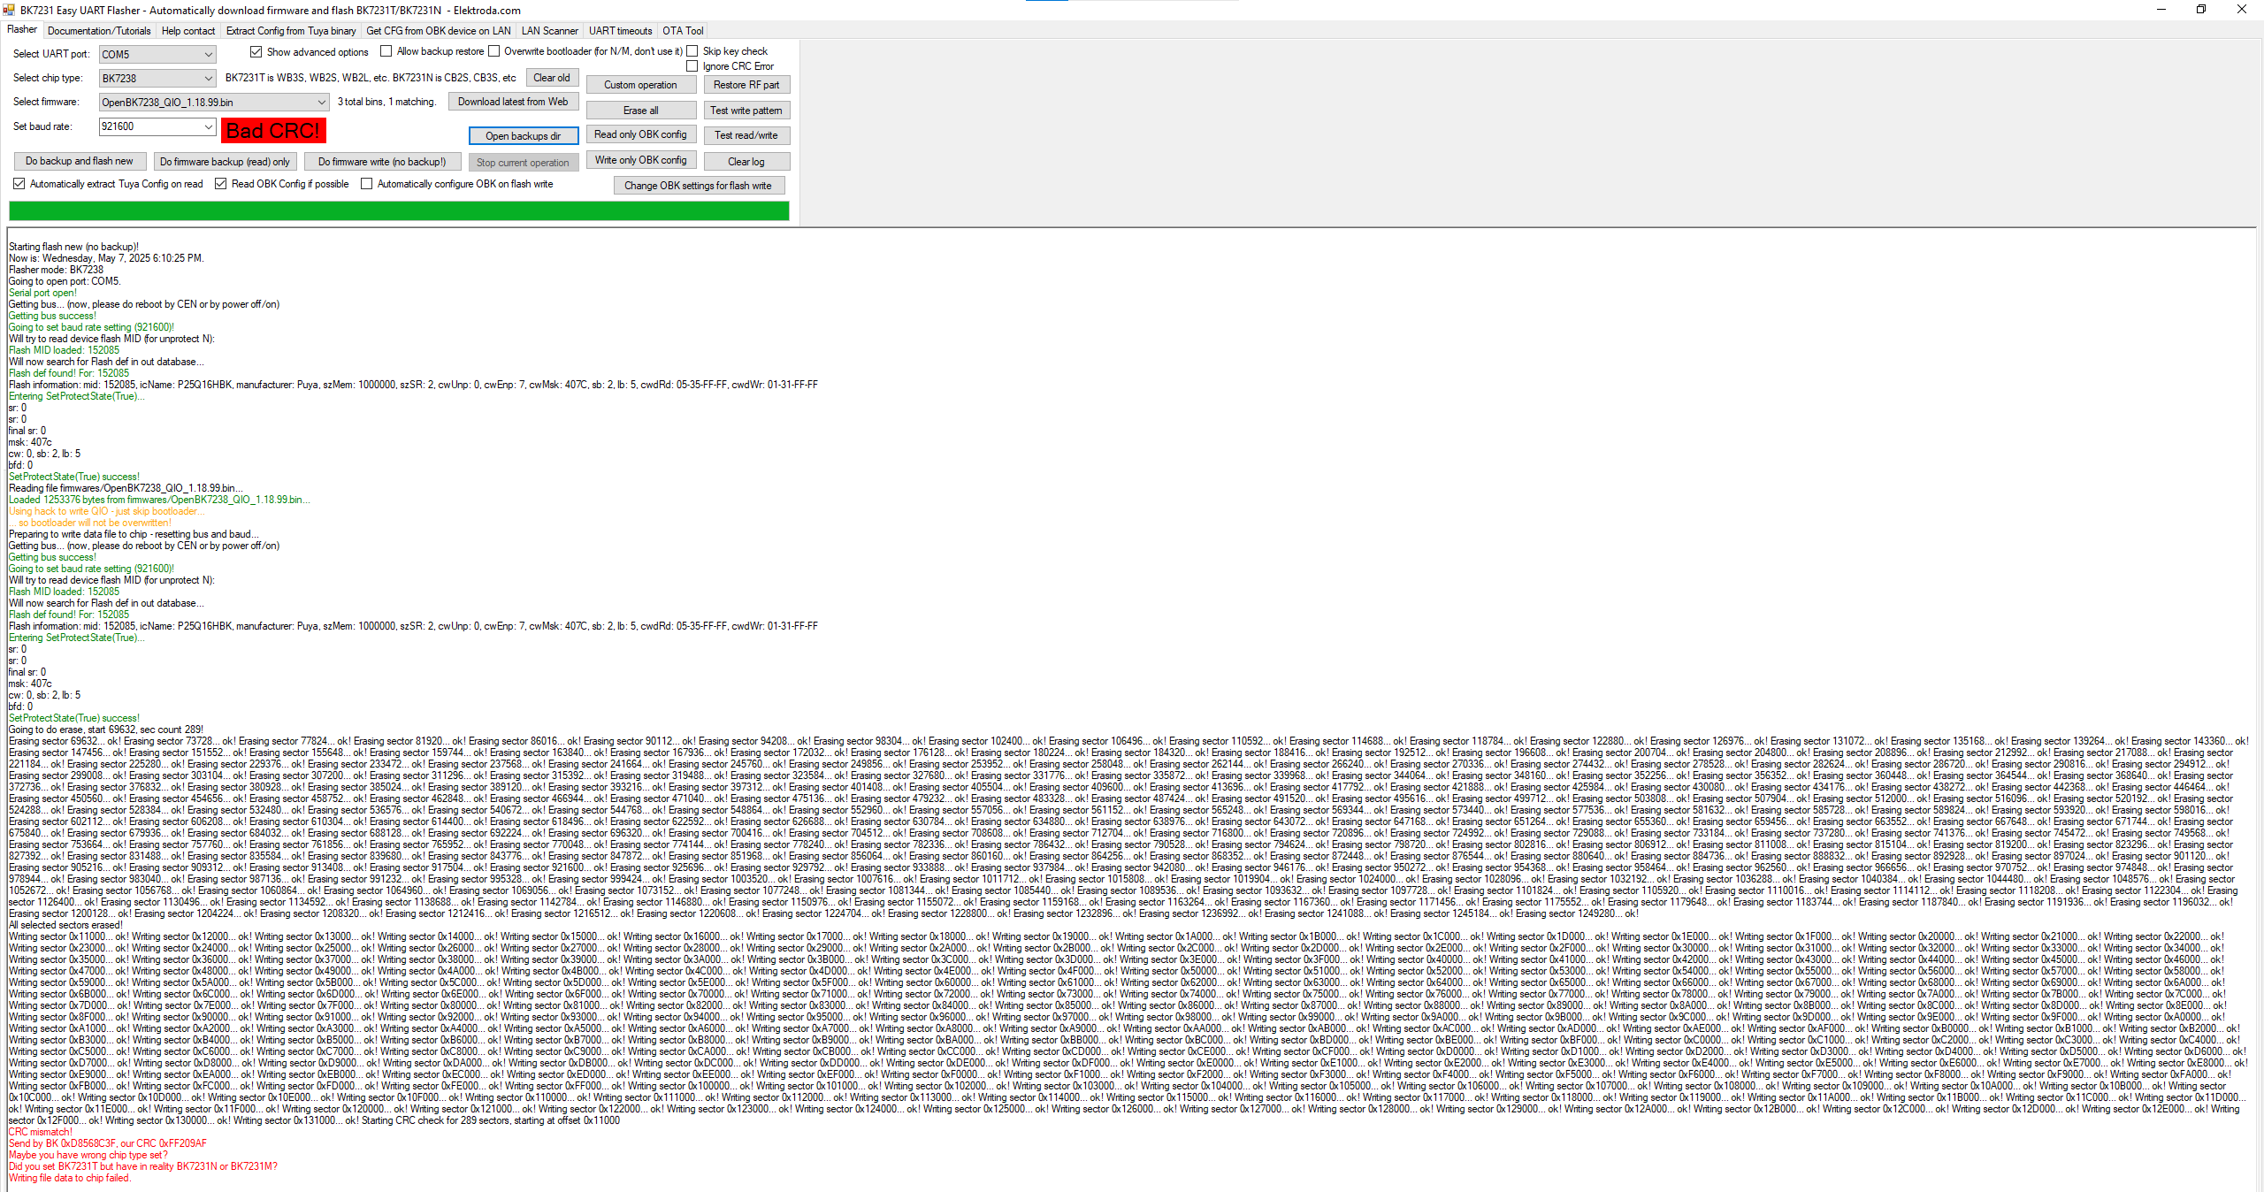
Task: Open the UART timeouts tab
Action: coord(621,31)
